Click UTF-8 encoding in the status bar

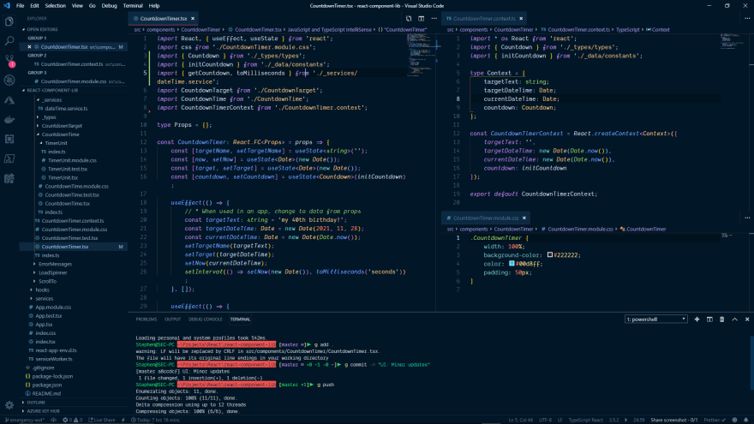click(x=545, y=421)
